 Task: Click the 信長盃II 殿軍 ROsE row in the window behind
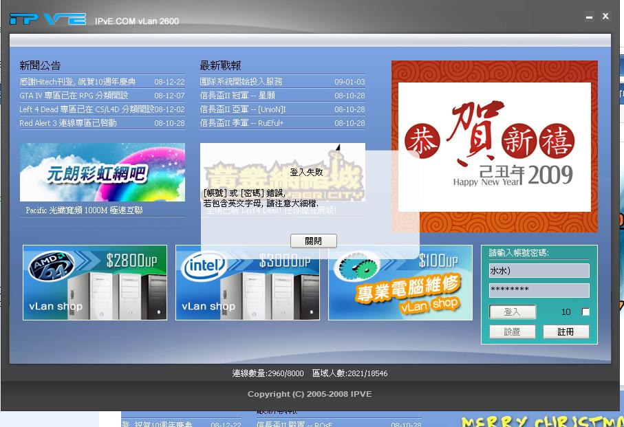pyautogui.click(x=339, y=424)
